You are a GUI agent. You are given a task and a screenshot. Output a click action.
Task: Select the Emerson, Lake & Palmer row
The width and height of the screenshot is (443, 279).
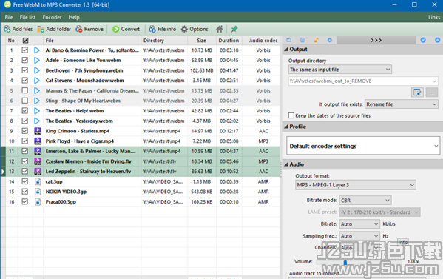pyautogui.click(x=140, y=151)
